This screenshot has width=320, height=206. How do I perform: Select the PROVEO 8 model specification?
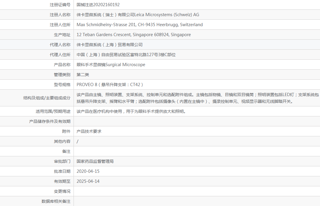pos(110,85)
